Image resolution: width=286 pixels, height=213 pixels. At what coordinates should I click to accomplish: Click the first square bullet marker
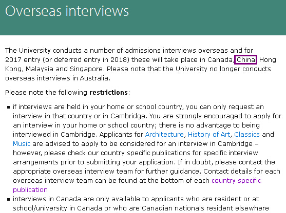click(x=8, y=108)
